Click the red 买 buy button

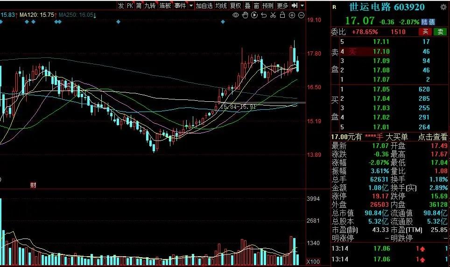(425, 32)
